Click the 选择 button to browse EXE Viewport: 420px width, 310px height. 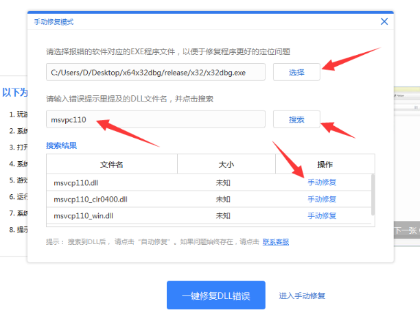(296, 72)
